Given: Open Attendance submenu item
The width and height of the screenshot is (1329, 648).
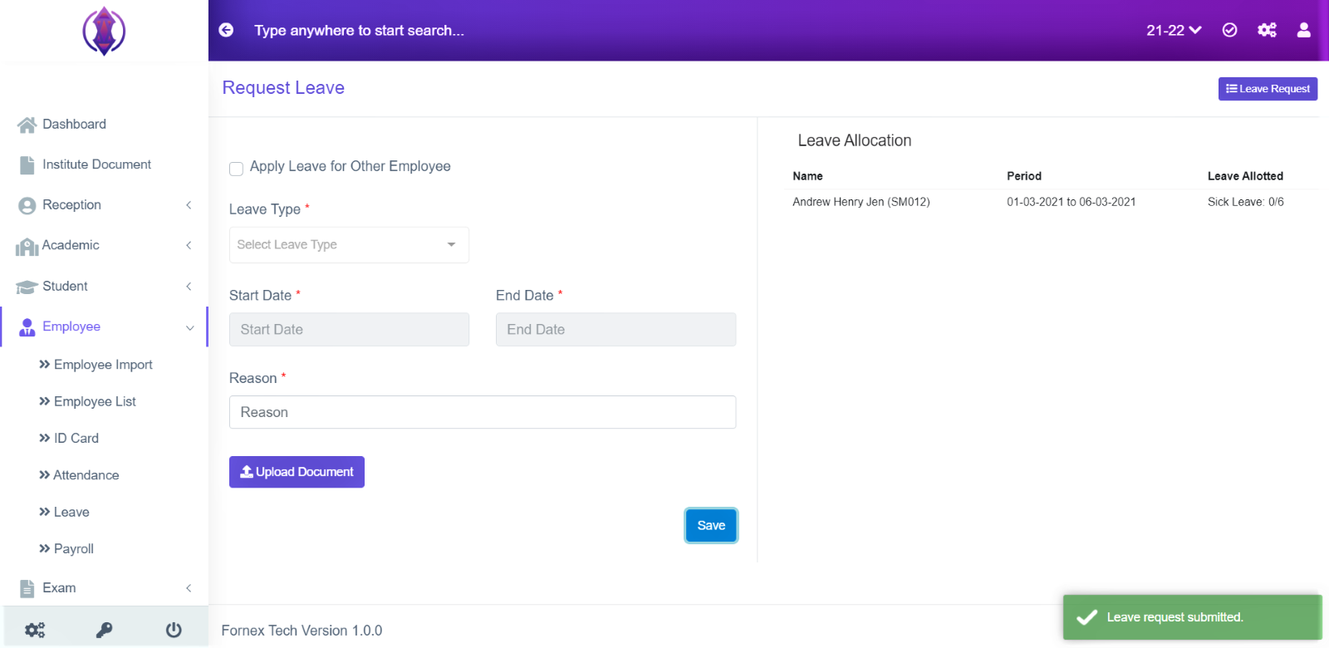Looking at the screenshot, I should click(x=86, y=475).
